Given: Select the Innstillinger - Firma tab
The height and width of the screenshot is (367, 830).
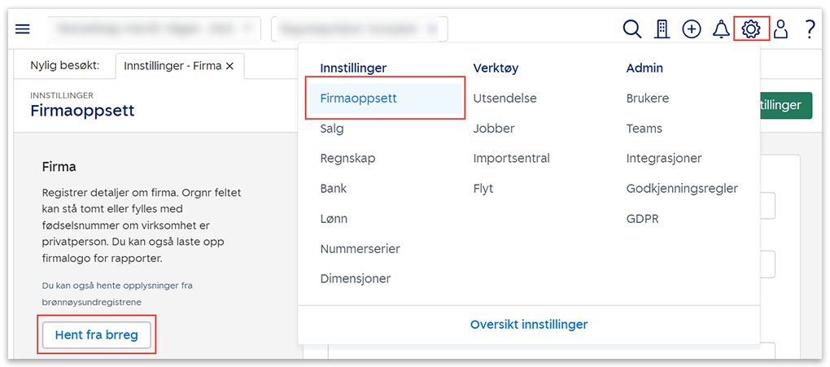Looking at the screenshot, I should [x=172, y=66].
